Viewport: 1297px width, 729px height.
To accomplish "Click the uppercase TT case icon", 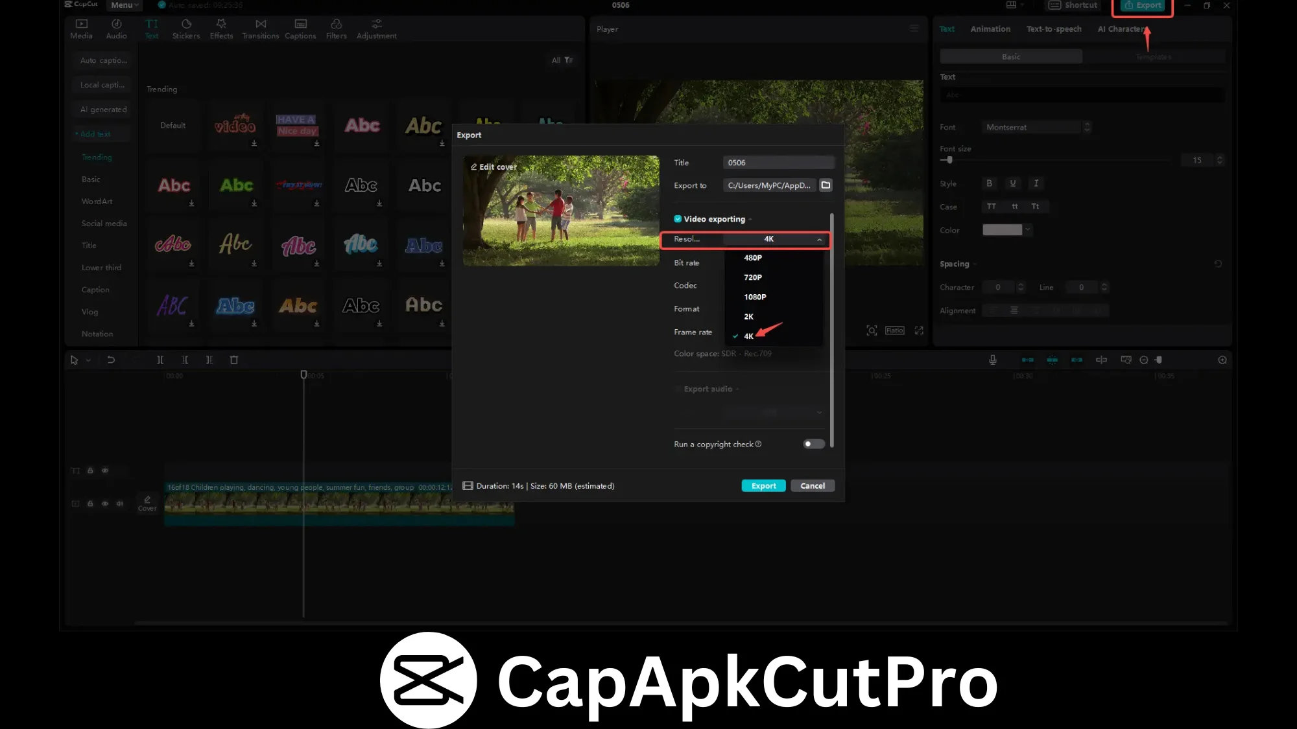I will (991, 207).
